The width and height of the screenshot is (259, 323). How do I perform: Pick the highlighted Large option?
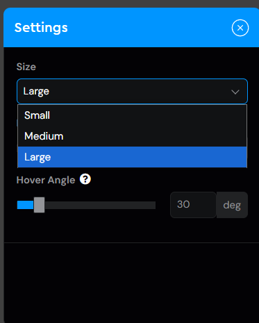coord(132,157)
